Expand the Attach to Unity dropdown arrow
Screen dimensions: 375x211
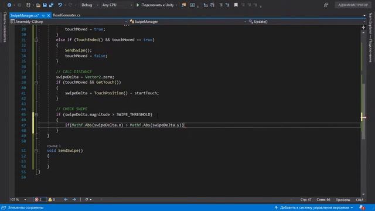coord(176,5)
